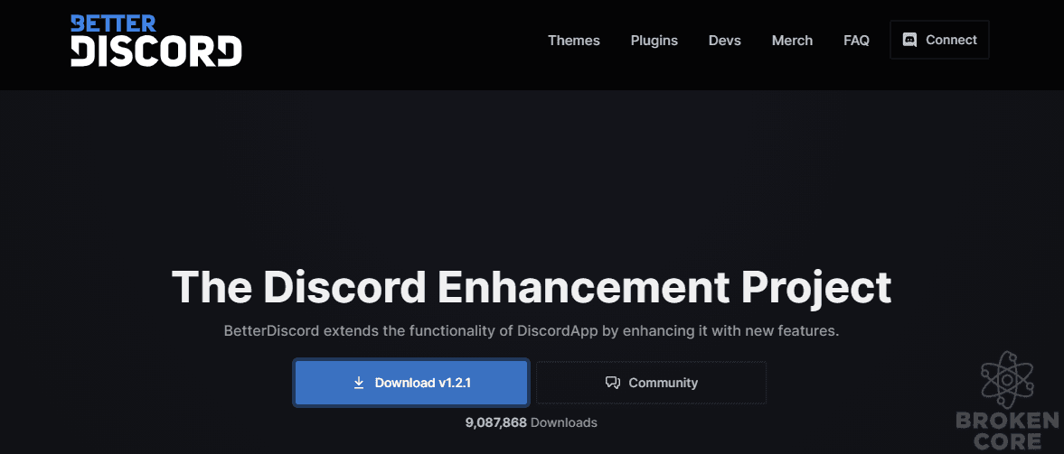The width and height of the screenshot is (1064, 454).
Task: Visit the Merch store link
Action: (x=792, y=41)
